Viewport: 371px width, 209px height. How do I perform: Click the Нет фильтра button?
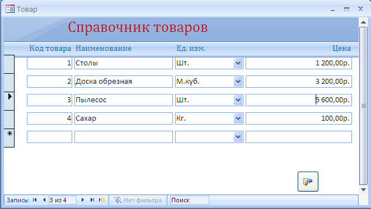coord(138,200)
